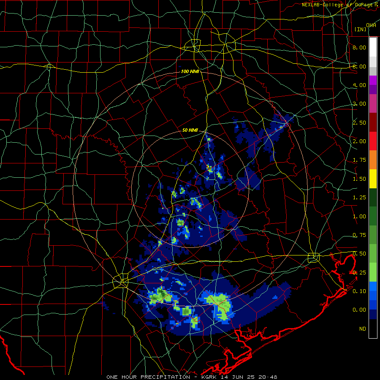Click the 0.00 legend value
The image size is (380, 380).
(359, 310)
